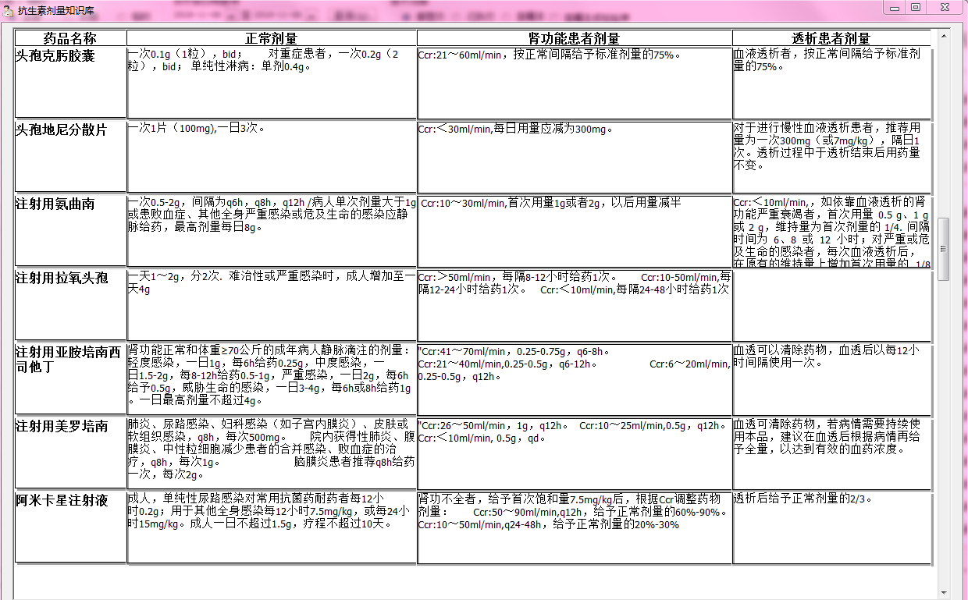Click the 注射用氨曲南 drug name cell
This screenshot has height=600, width=968.
pyautogui.click(x=70, y=230)
